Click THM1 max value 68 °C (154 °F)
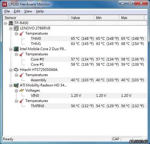Screen dimensions: 150x144 click(x=132, y=44)
